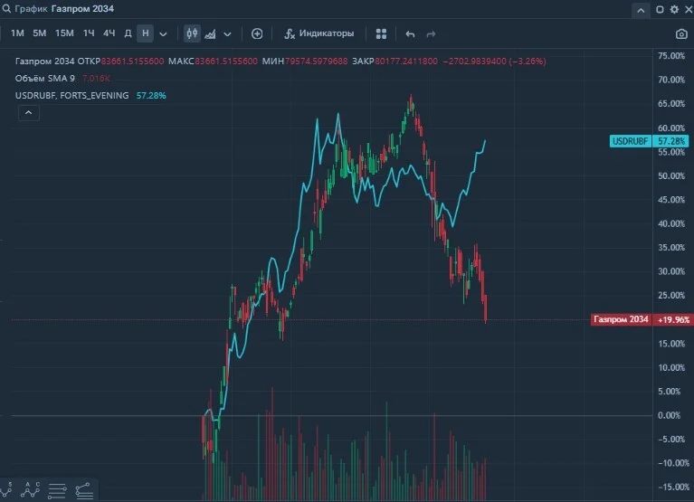Screen dimensions: 694x502
Task: Click the USDRUBF price scale label
Action: coord(630,141)
